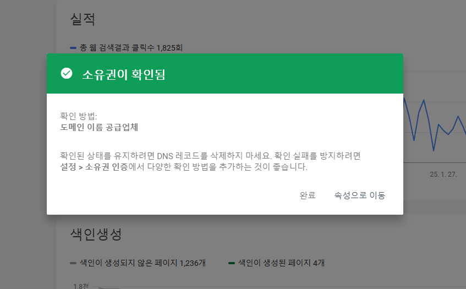This screenshot has height=289, width=466.
Task: Click the 완료 button in the dialog
Action: click(308, 195)
